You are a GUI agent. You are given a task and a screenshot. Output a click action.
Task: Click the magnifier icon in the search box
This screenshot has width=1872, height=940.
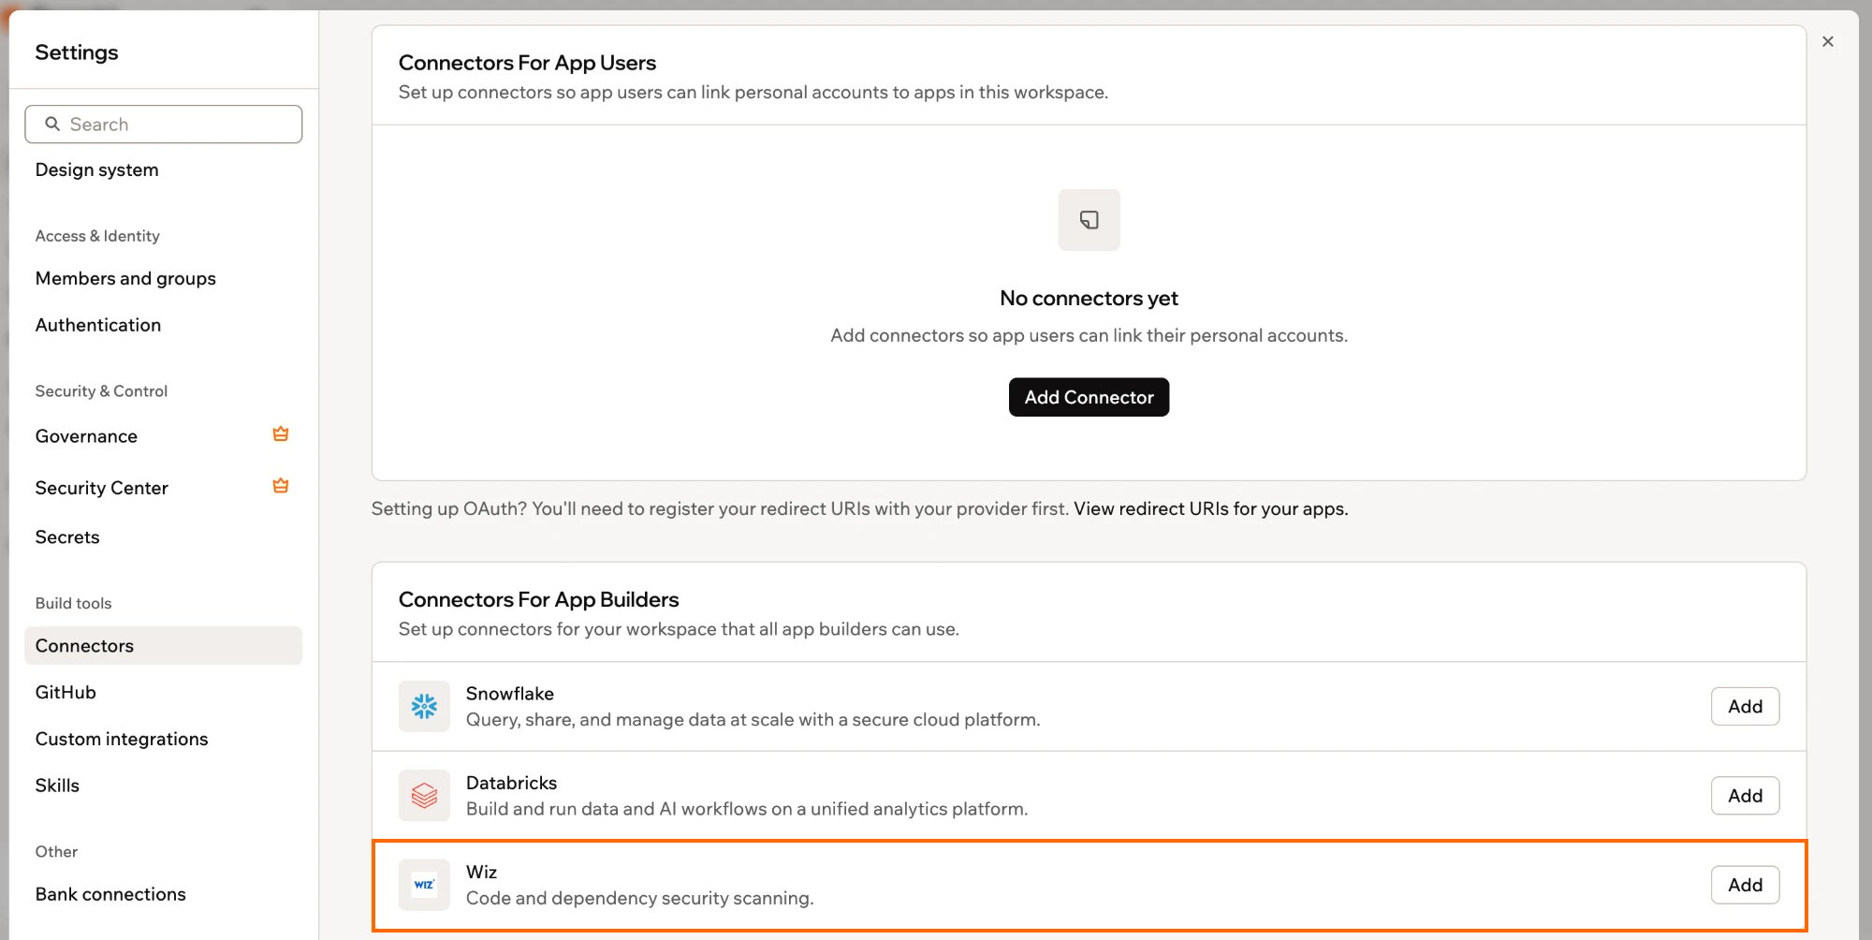pyautogui.click(x=52, y=124)
